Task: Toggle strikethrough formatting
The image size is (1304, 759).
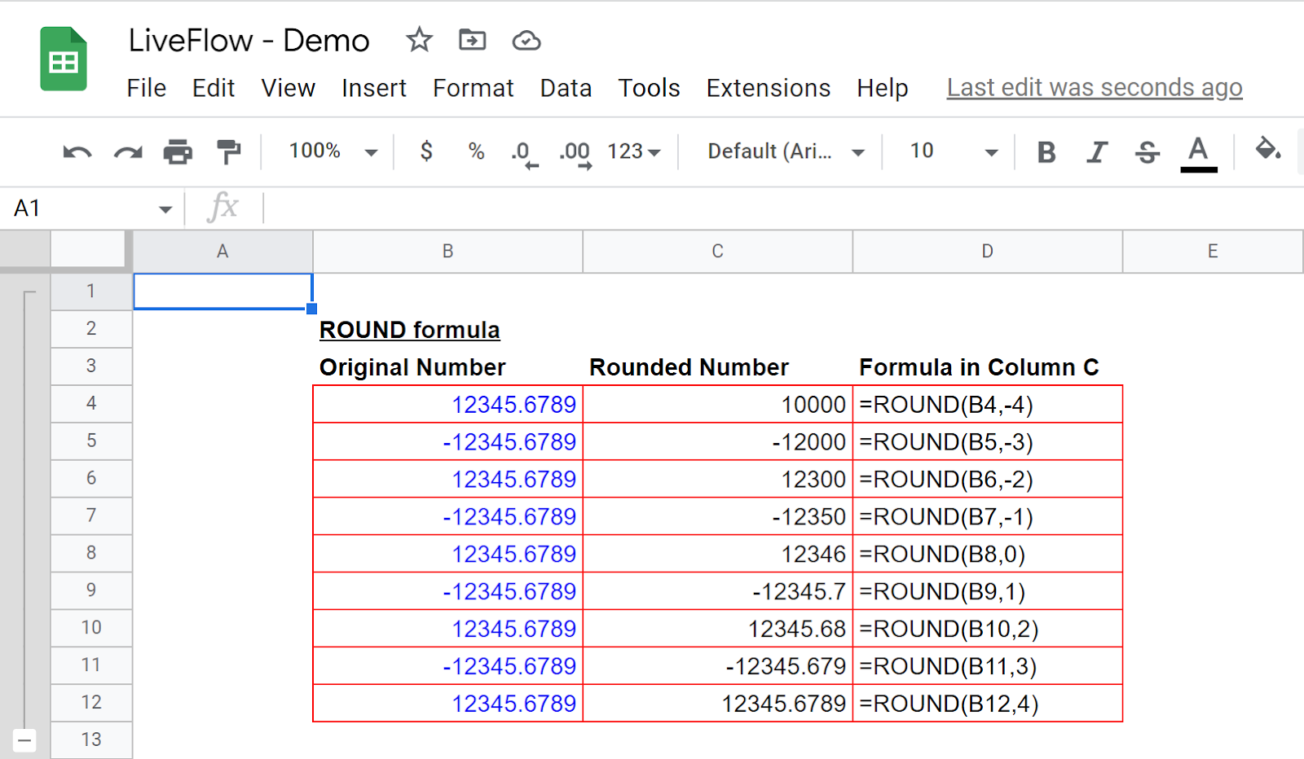Action: pyautogui.click(x=1147, y=152)
